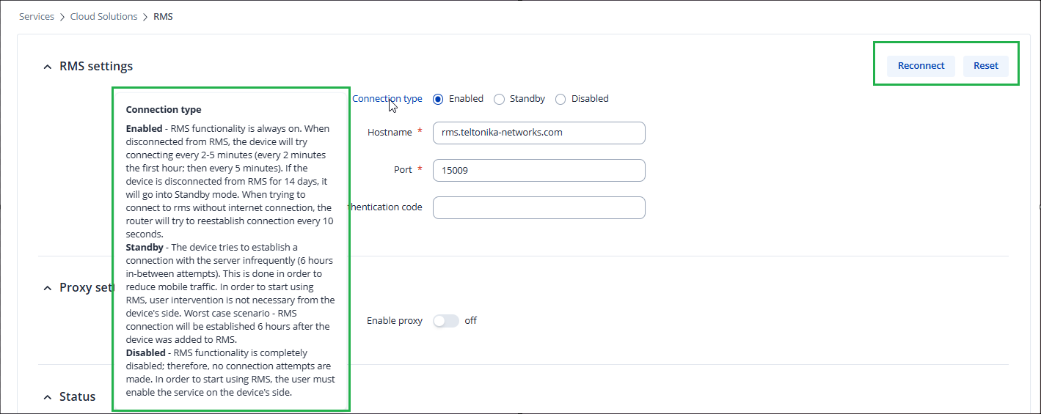Viewport: 1041px width, 414px height.
Task: Click the Status section heading
Action: pyautogui.click(x=78, y=397)
